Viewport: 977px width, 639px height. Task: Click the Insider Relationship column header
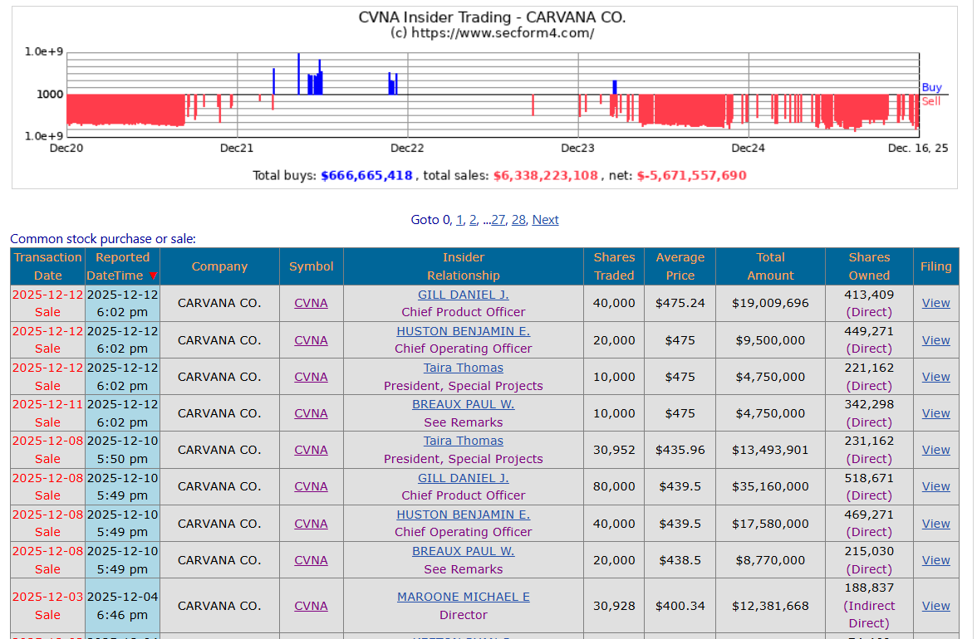pyautogui.click(x=463, y=266)
